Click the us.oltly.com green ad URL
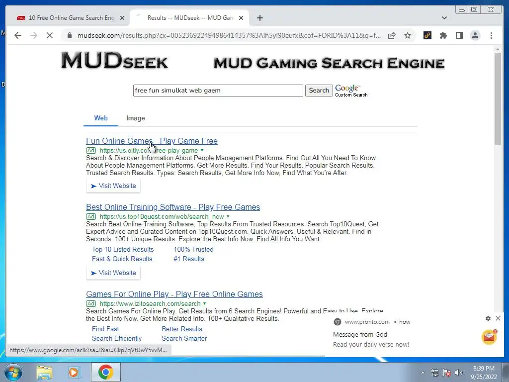Viewport: 509px width, 382px height. 149,150
